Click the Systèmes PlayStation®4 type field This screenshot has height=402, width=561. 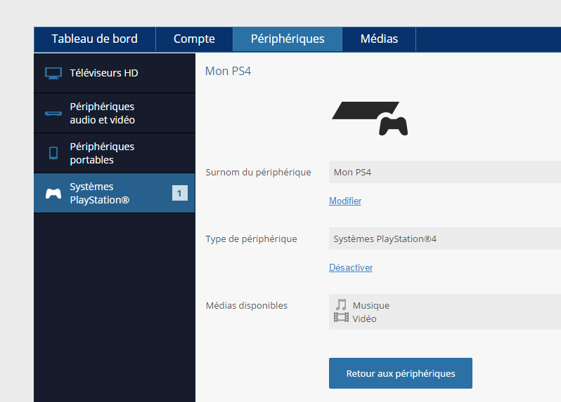pos(445,239)
